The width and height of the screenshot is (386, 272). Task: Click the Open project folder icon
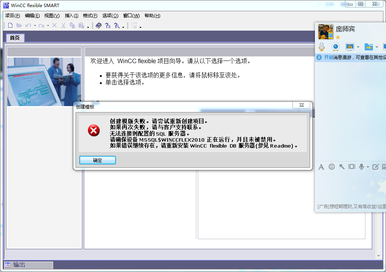pos(19,25)
